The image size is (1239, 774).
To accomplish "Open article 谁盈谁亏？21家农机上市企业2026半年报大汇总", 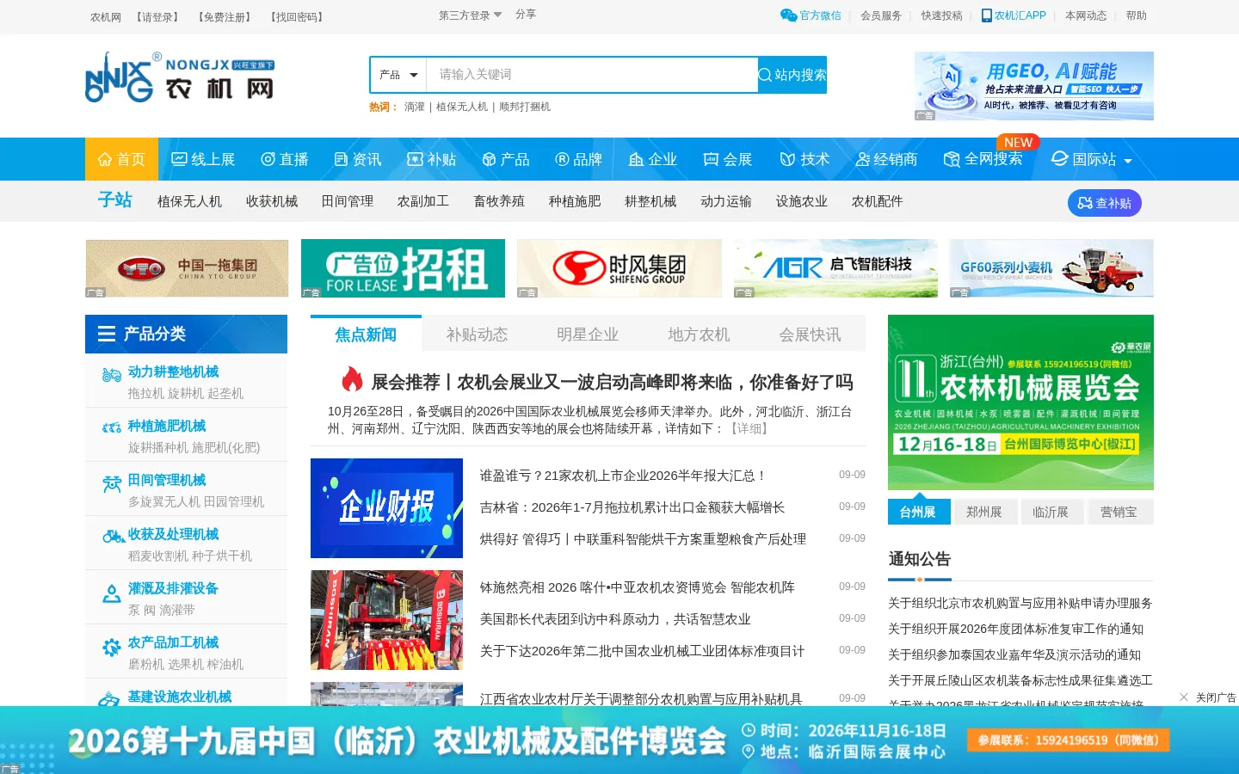I will tap(623, 476).
